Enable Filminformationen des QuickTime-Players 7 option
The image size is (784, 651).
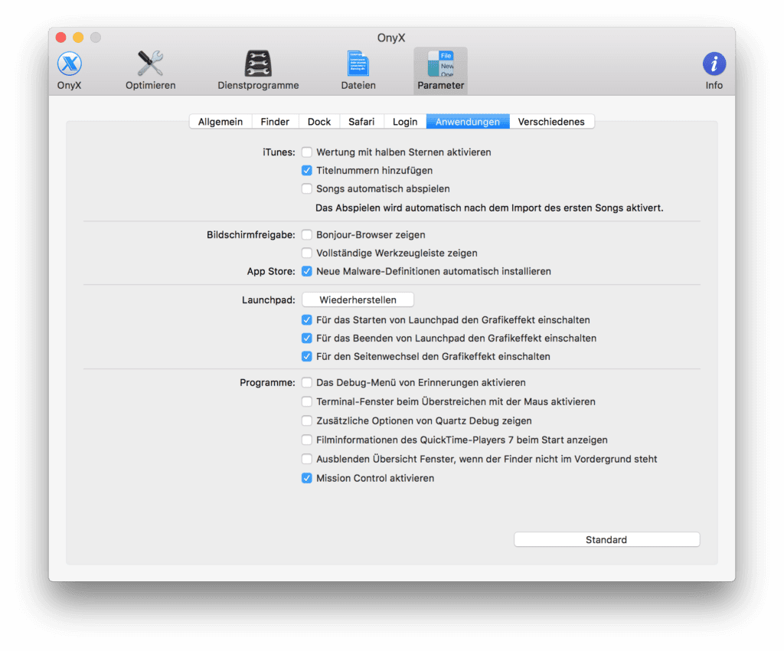[x=307, y=440]
